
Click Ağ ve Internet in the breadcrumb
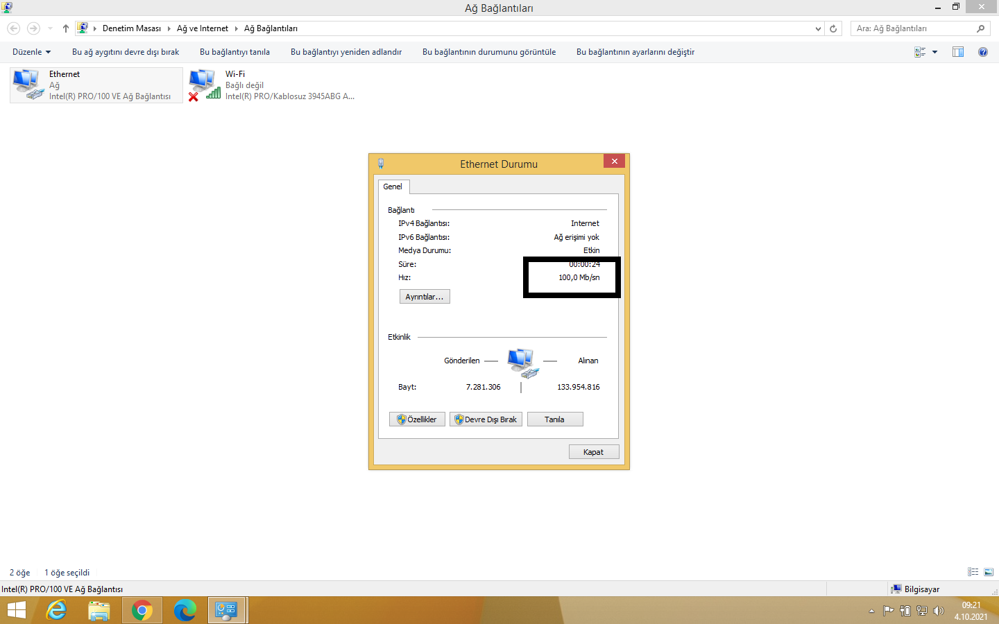click(203, 28)
